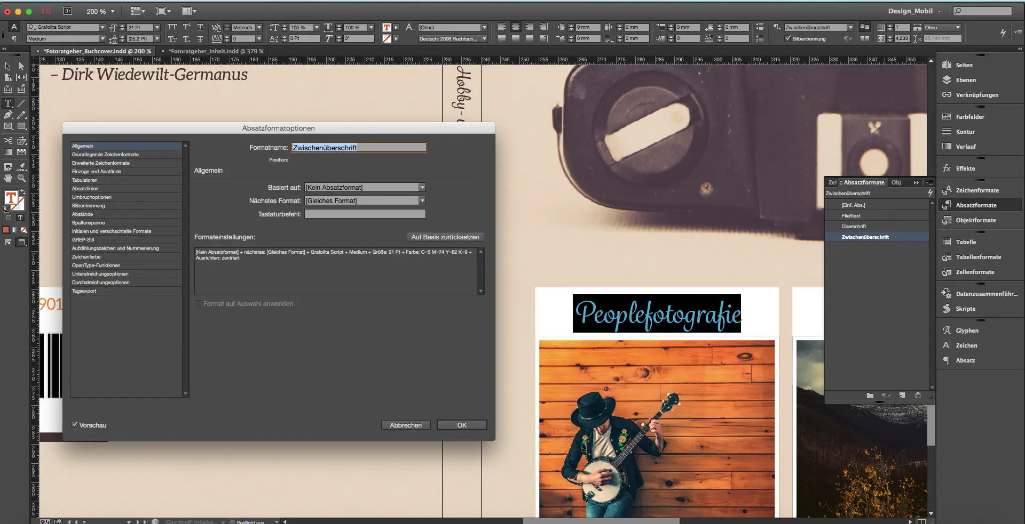Image resolution: width=1025 pixels, height=524 pixels.
Task: Toggle Silbentrennung in the control bar
Action: click(x=789, y=38)
